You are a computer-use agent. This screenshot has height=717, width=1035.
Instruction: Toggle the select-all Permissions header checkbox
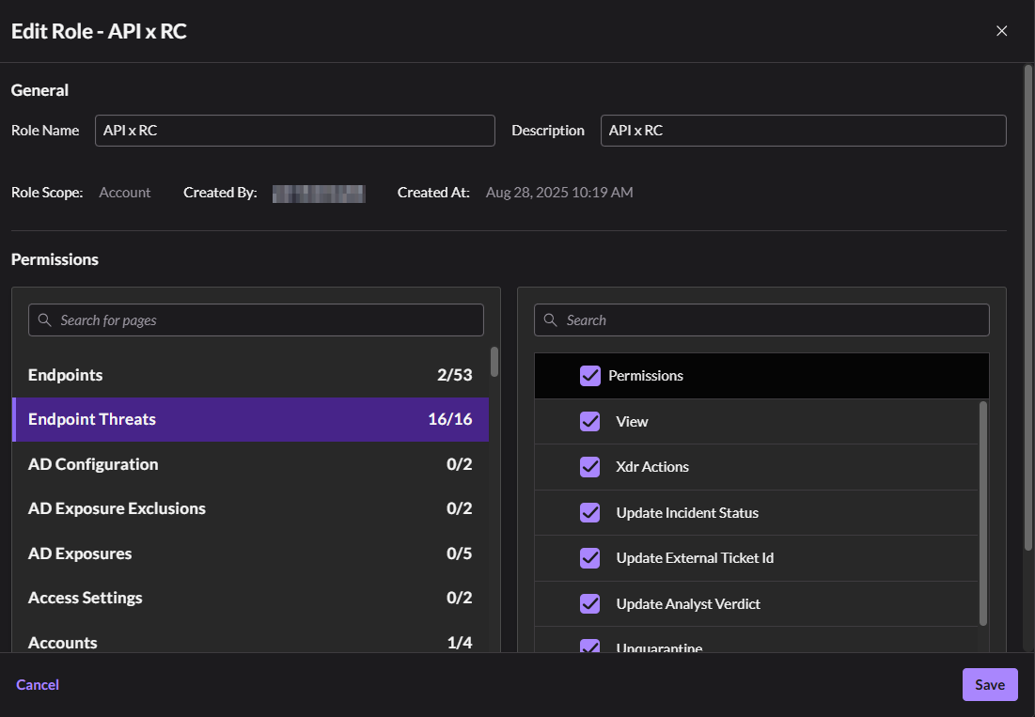click(590, 376)
